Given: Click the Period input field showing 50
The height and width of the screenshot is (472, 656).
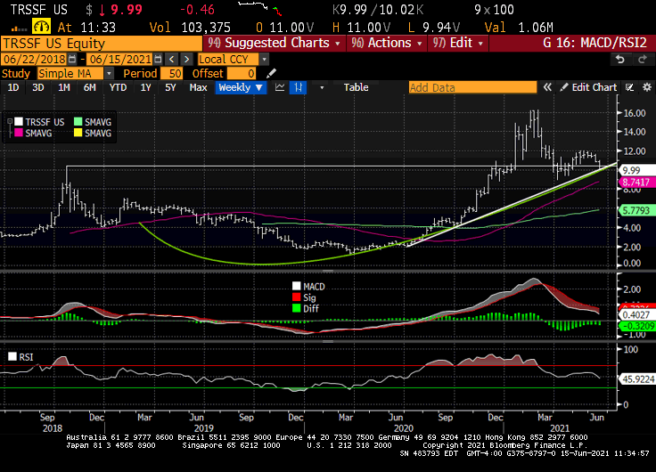Looking at the screenshot, I should [171, 74].
